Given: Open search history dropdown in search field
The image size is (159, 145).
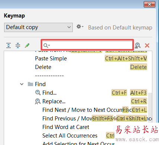Looking at the screenshot, I should point(47,45).
